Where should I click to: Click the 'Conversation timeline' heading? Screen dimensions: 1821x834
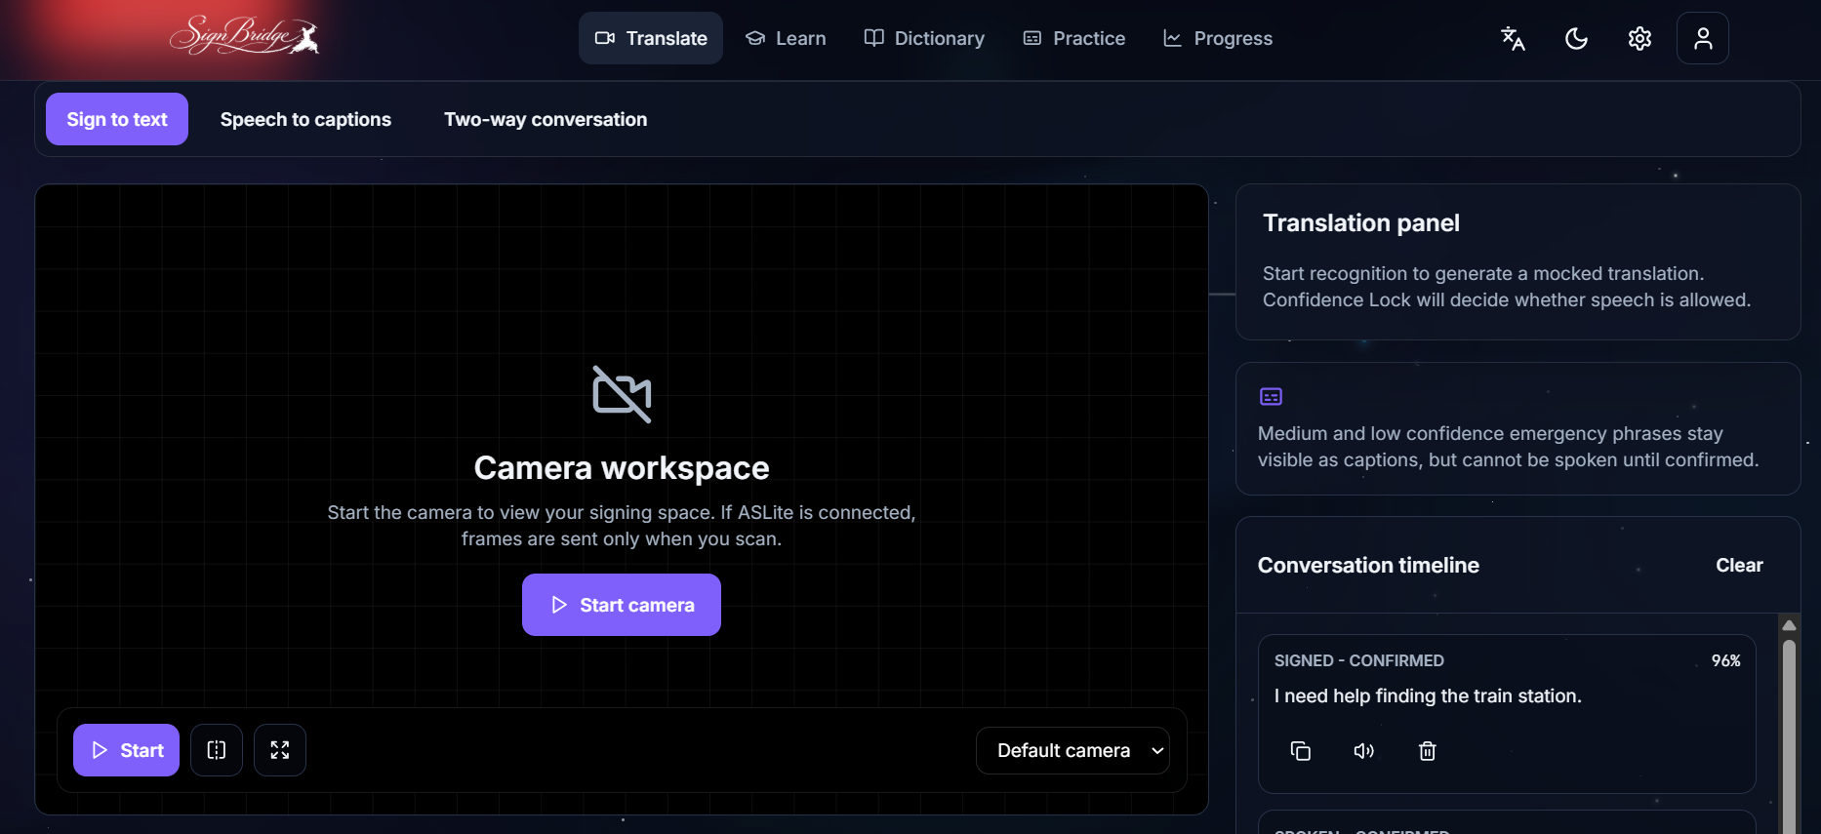click(1368, 565)
